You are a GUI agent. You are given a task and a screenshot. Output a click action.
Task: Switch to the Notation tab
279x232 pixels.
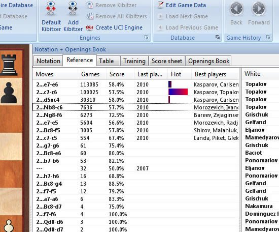pyautogui.click(x=48, y=61)
